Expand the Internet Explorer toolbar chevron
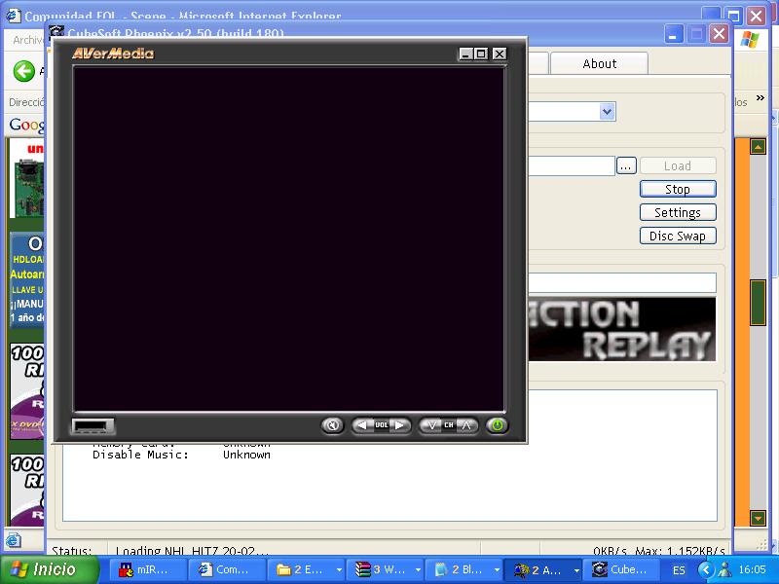 [x=760, y=98]
